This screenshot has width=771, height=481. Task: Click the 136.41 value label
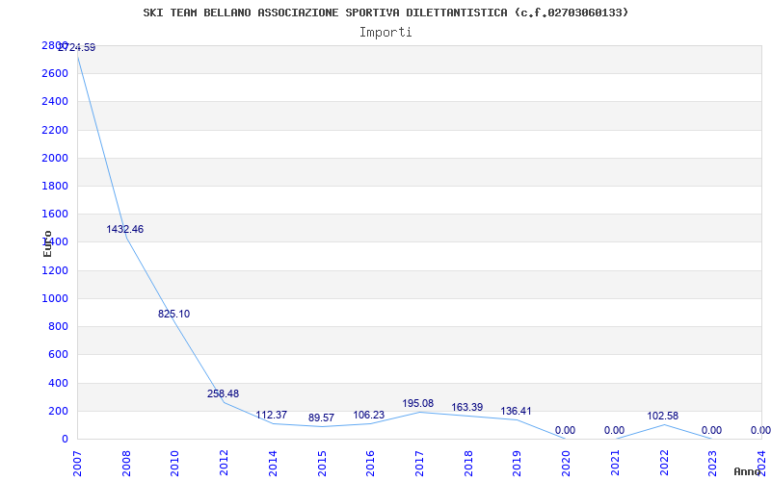[517, 411]
